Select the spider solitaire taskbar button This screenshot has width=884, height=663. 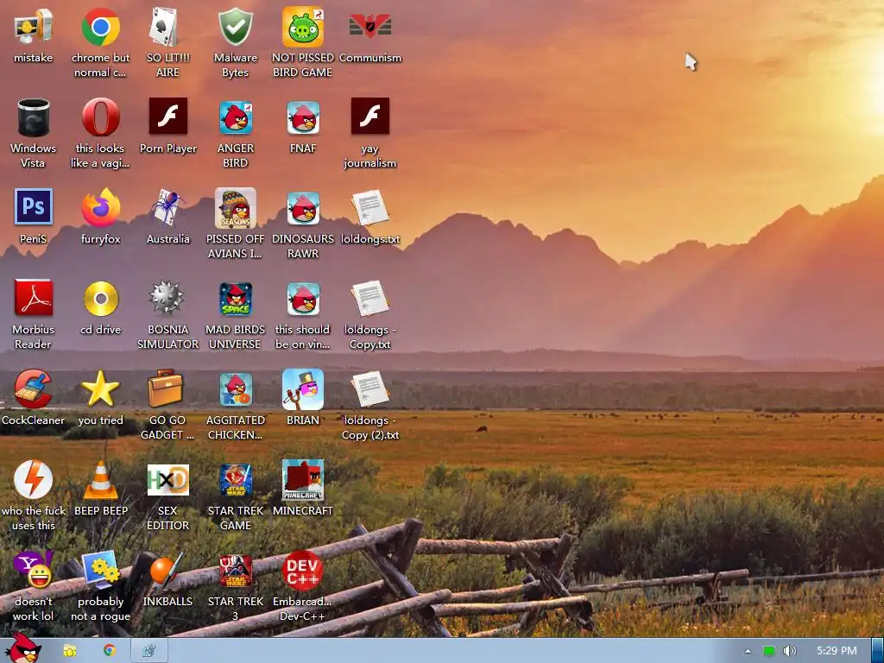(149, 651)
